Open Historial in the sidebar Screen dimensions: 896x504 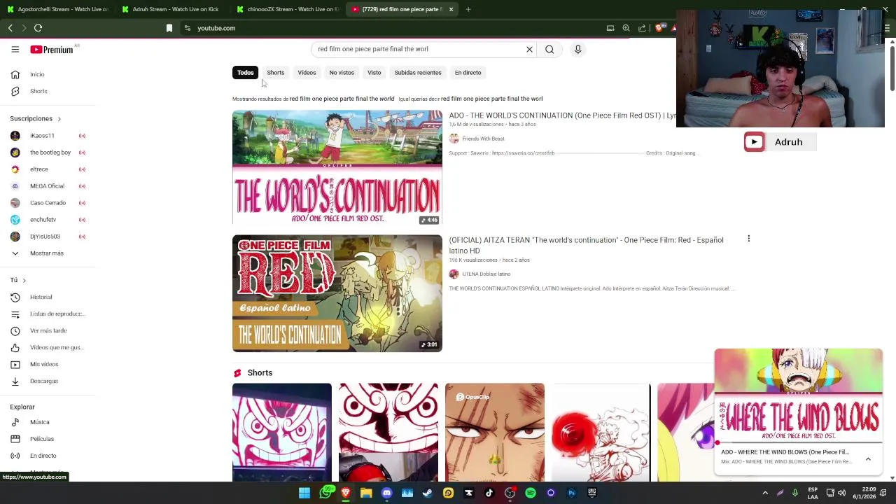tap(49, 297)
